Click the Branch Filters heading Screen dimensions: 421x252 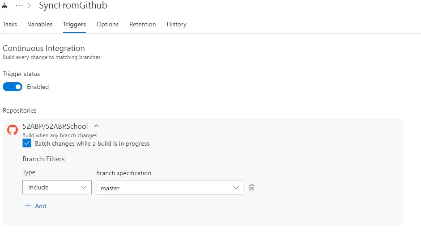pyautogui.click(x=43, y=159)
